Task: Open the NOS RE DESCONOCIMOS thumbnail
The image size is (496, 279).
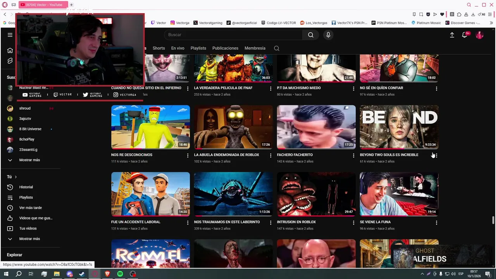Action: [x=150, y=127]
